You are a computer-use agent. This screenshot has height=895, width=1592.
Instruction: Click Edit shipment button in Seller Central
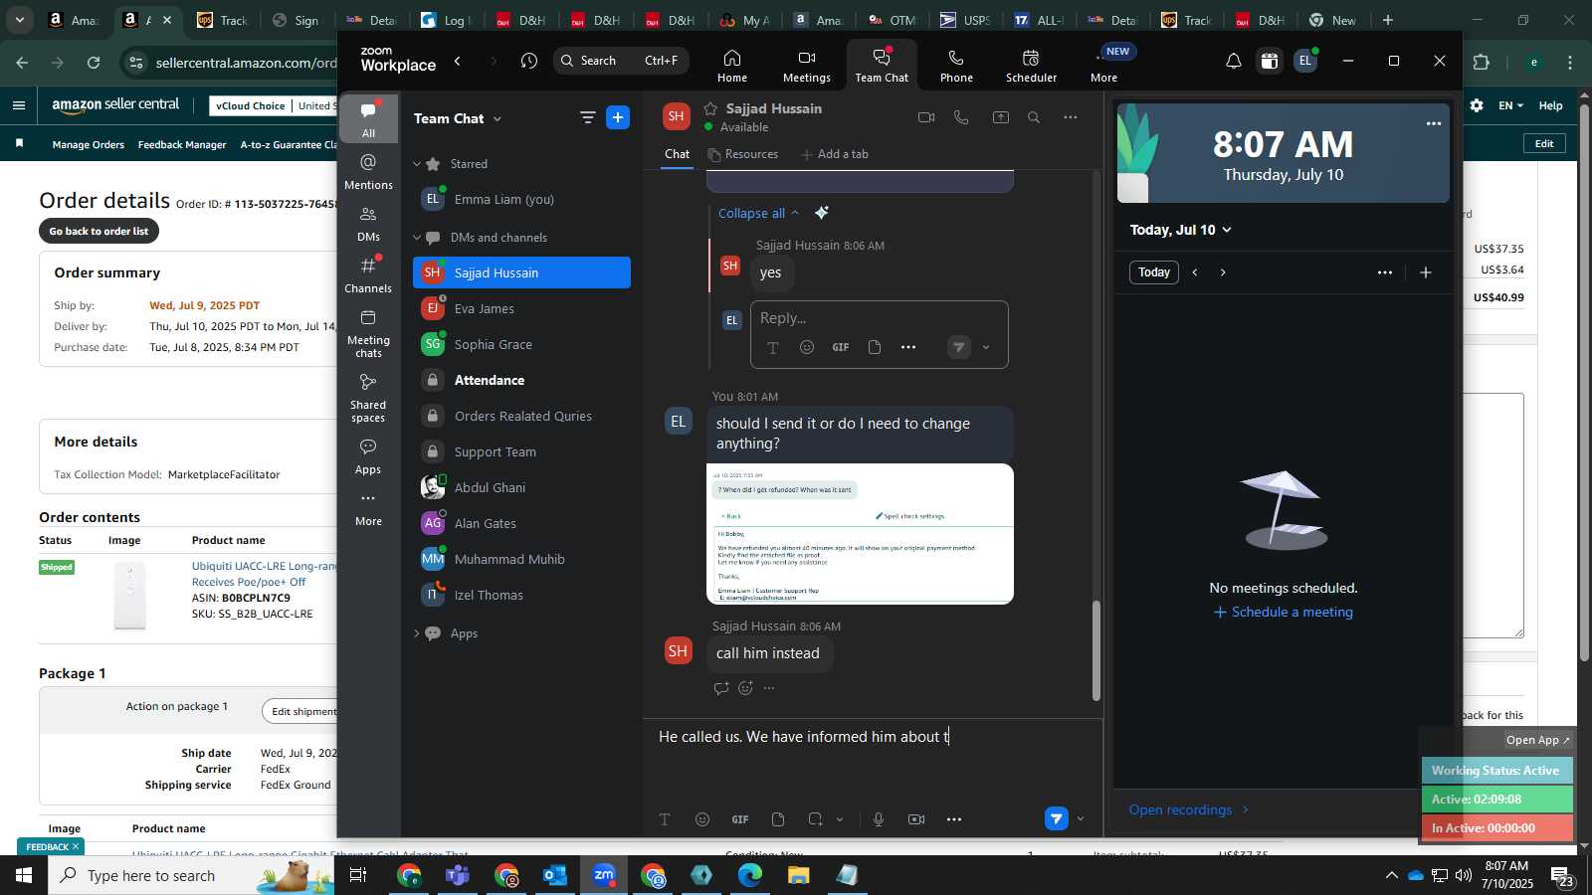coord(301,711)
